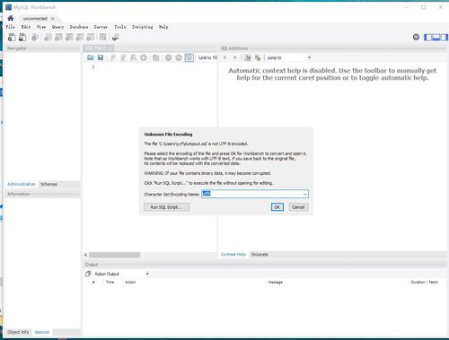The image size is (449, 340).
Task: Execute the statement under the cursor
Action: tap(123, 57)
